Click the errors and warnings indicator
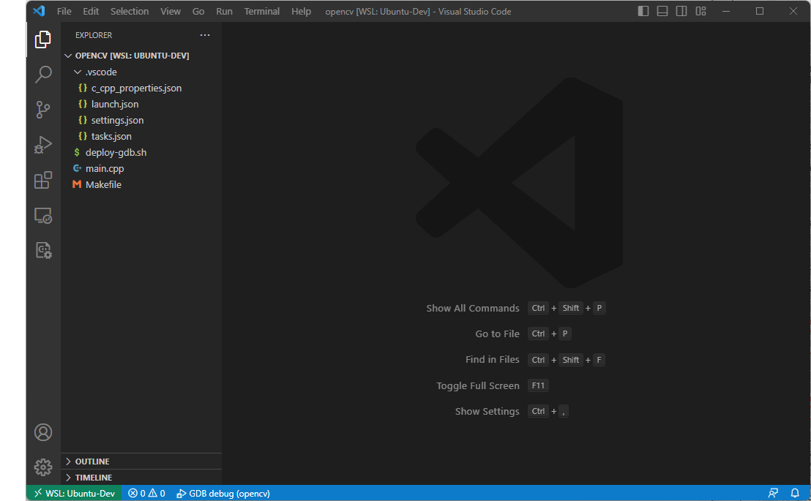 (147, 493)
